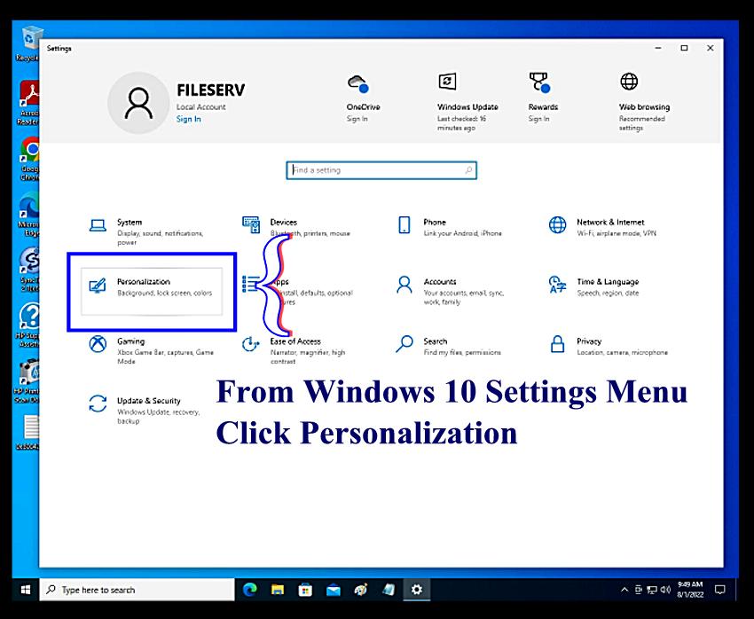754x619 pixels.
Task: Open the Windows Start button
Action: pyautogui.click(x=26, y=589)
